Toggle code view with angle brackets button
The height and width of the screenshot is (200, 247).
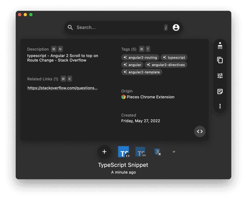(200, 131)
